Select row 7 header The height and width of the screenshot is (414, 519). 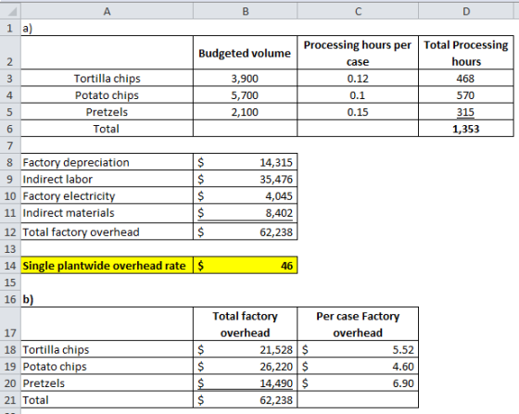pyautogui.click(x=10, y=145)
